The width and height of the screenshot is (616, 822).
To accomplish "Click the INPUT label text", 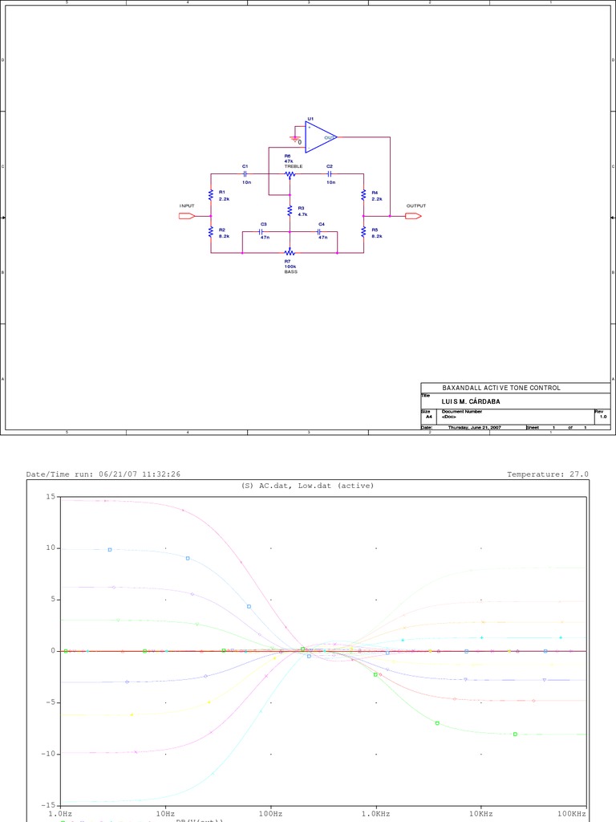I will click(187, 206).
